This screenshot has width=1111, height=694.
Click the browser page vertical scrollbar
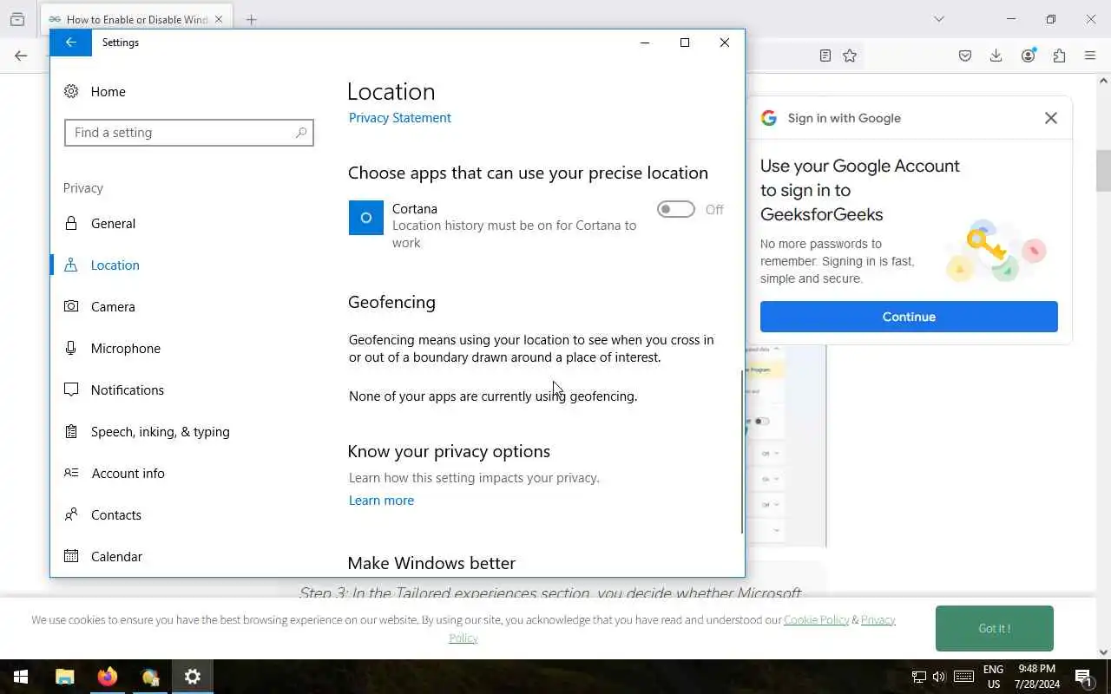tap(1103, 171)
